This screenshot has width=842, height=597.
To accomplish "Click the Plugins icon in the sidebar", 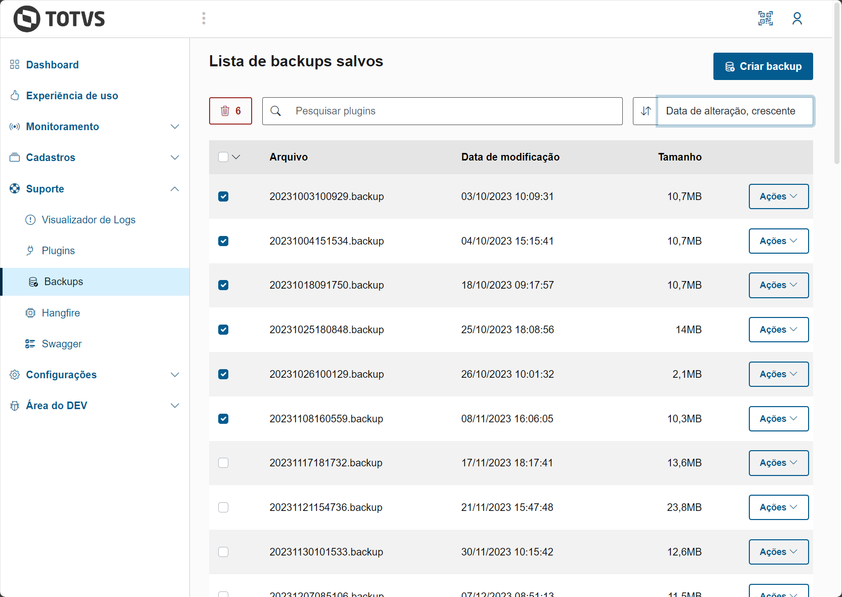I will pos(31,250).
